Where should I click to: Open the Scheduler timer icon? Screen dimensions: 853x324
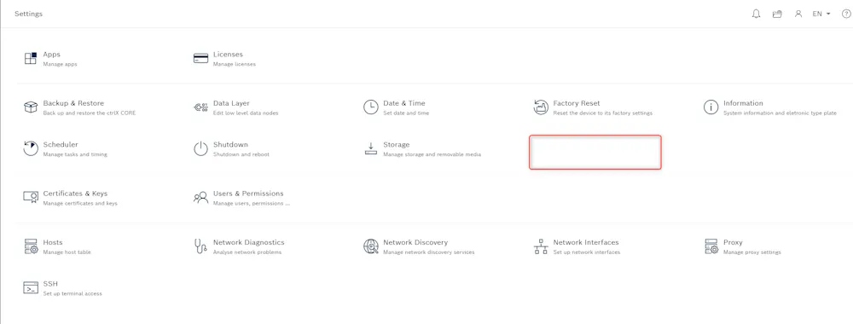tap(31, 148)
